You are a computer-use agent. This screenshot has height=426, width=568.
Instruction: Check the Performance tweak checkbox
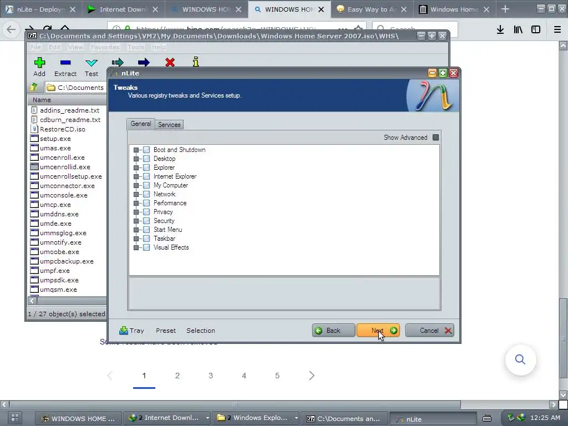click(146, 203)
